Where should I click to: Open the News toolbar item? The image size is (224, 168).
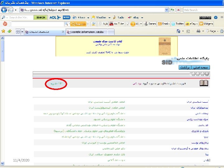click(79, 17)
